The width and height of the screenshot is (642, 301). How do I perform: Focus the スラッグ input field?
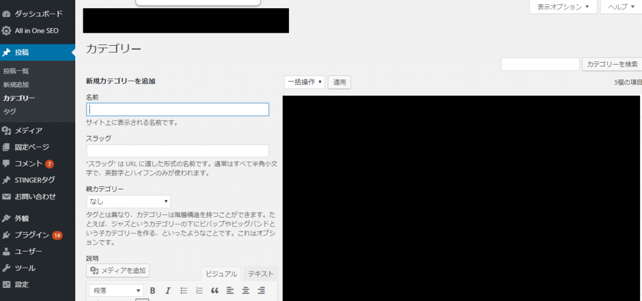(177, 150)
